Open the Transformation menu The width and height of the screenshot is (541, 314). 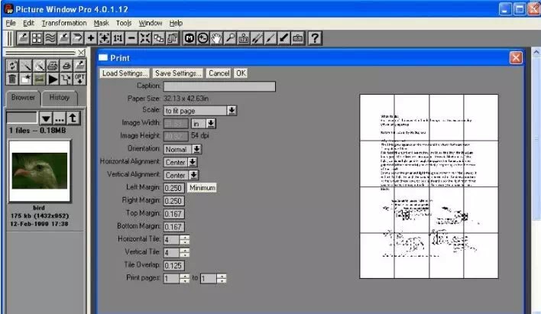[64, 23]
